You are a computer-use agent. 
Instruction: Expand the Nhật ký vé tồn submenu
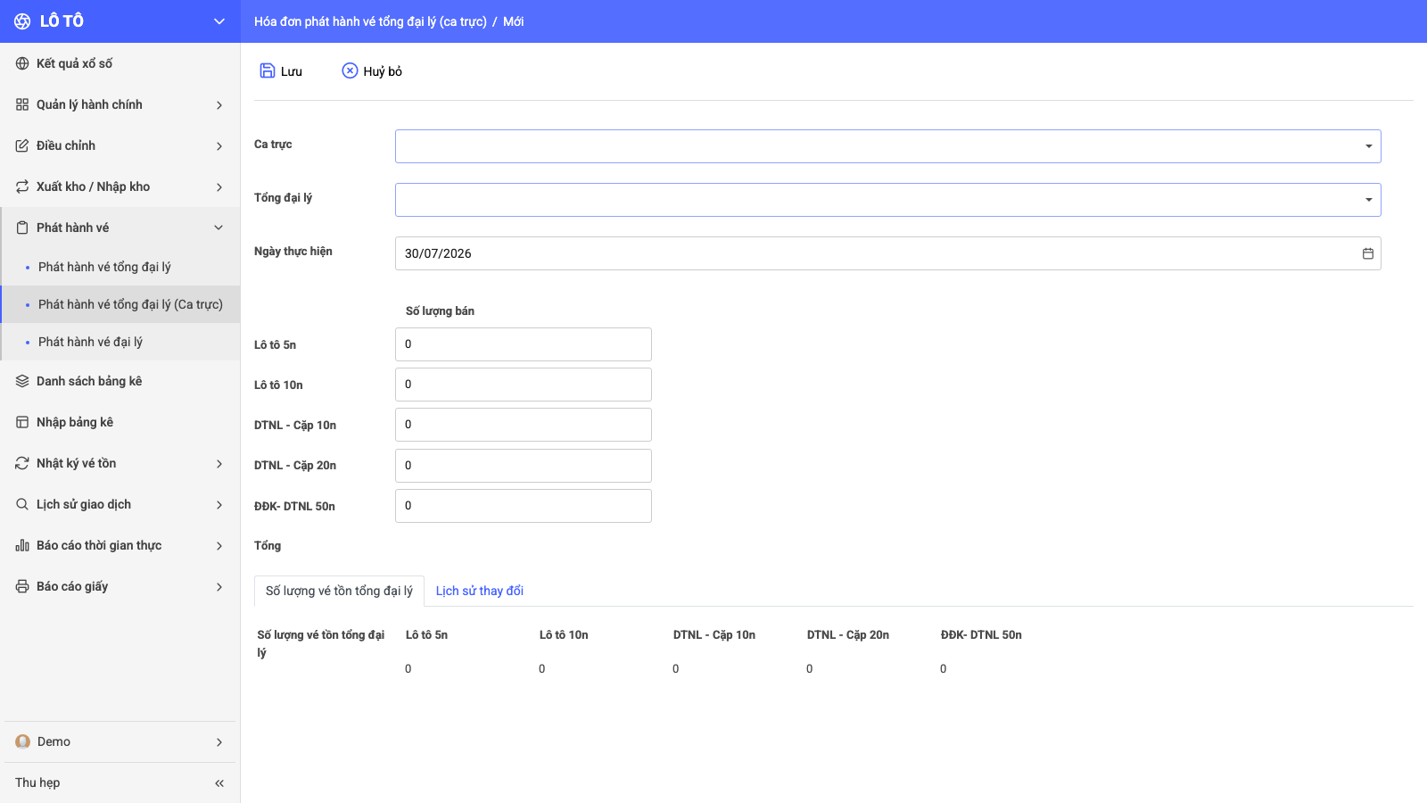[120, 463]
